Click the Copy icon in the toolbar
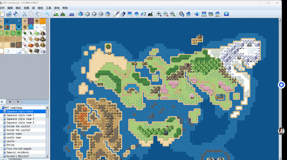This screenshot has width=287, height=160. point(31,14)
